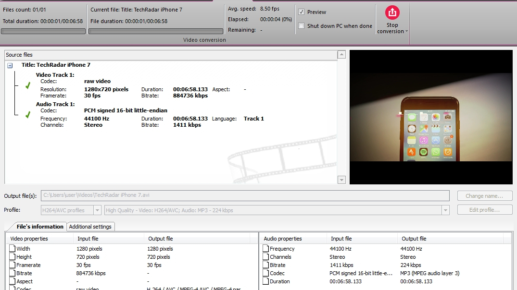Enable Shut down PC when done
The height and width of the screenshot is (290, 517).
click(x=301, y=25)
